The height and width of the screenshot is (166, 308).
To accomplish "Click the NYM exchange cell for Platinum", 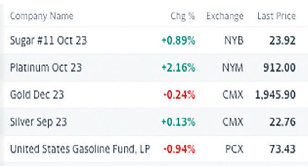I will [233, 67].
